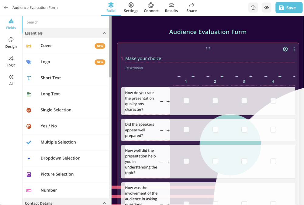304x205 pixels.
Task: Collapse the Essentials section
Action: pyautogui.click(x=105, y=33)
